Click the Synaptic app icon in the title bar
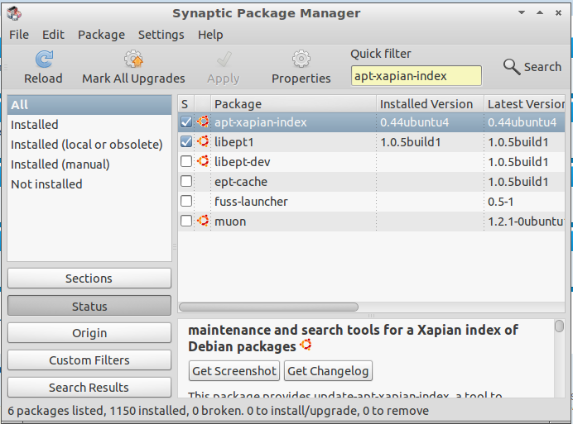Screen dimensions: 573x424 tap(14, 13)
